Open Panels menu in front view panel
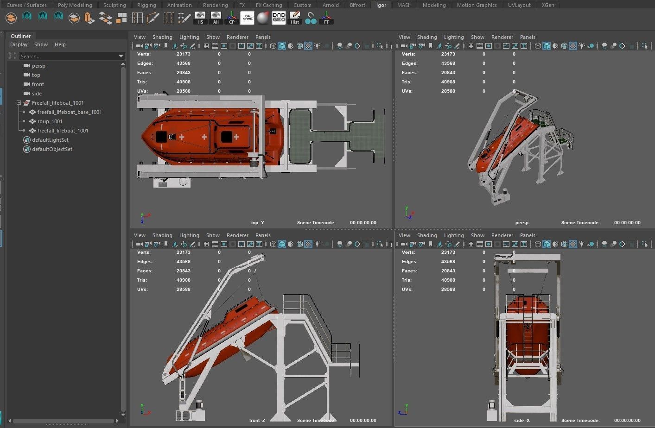 coord(263,235)
